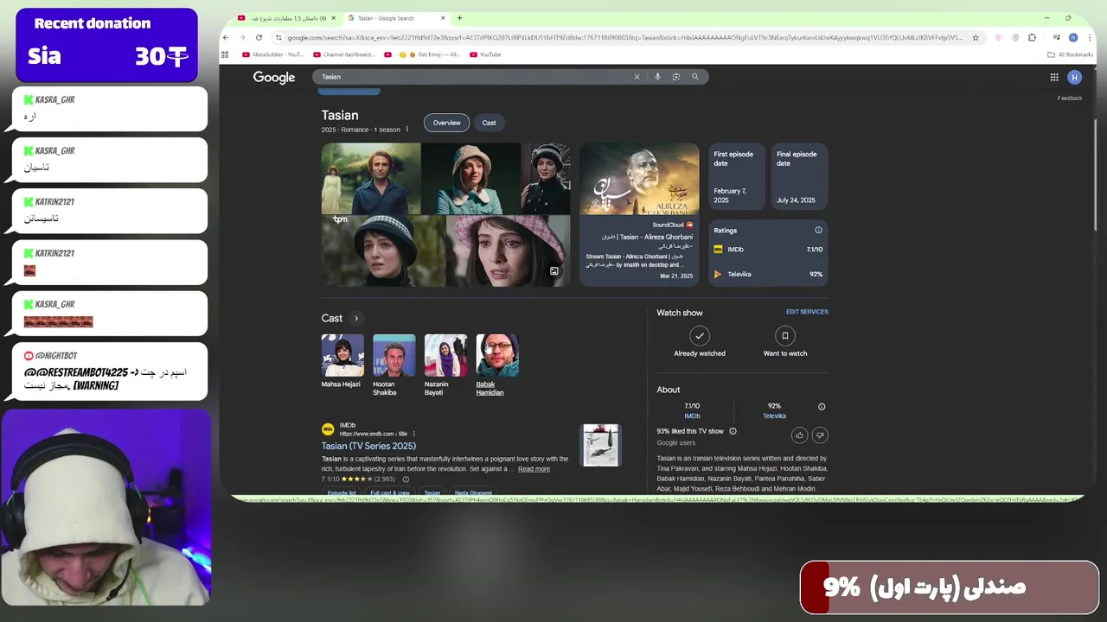Open Chrome profile avatar in toolbar

[x=1073, y=38]
